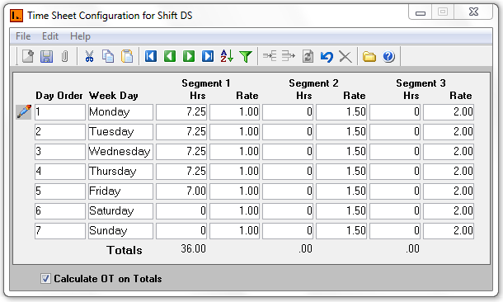The height and width of the screenshot is (302, 503).
Task: Open the Edit menu
Action: click(50, 36)
